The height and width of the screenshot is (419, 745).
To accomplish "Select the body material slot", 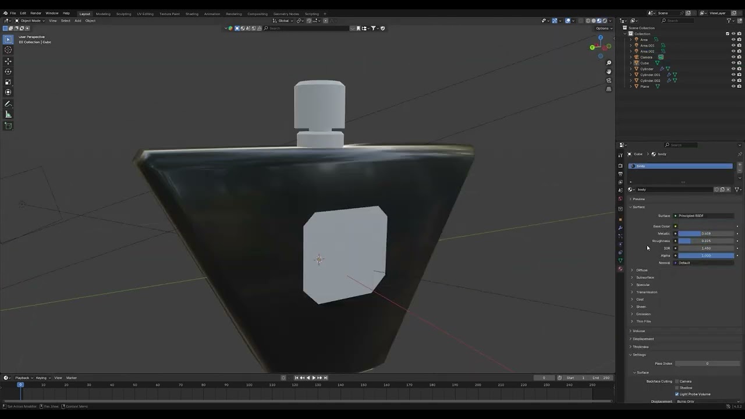I will [680, 166].
